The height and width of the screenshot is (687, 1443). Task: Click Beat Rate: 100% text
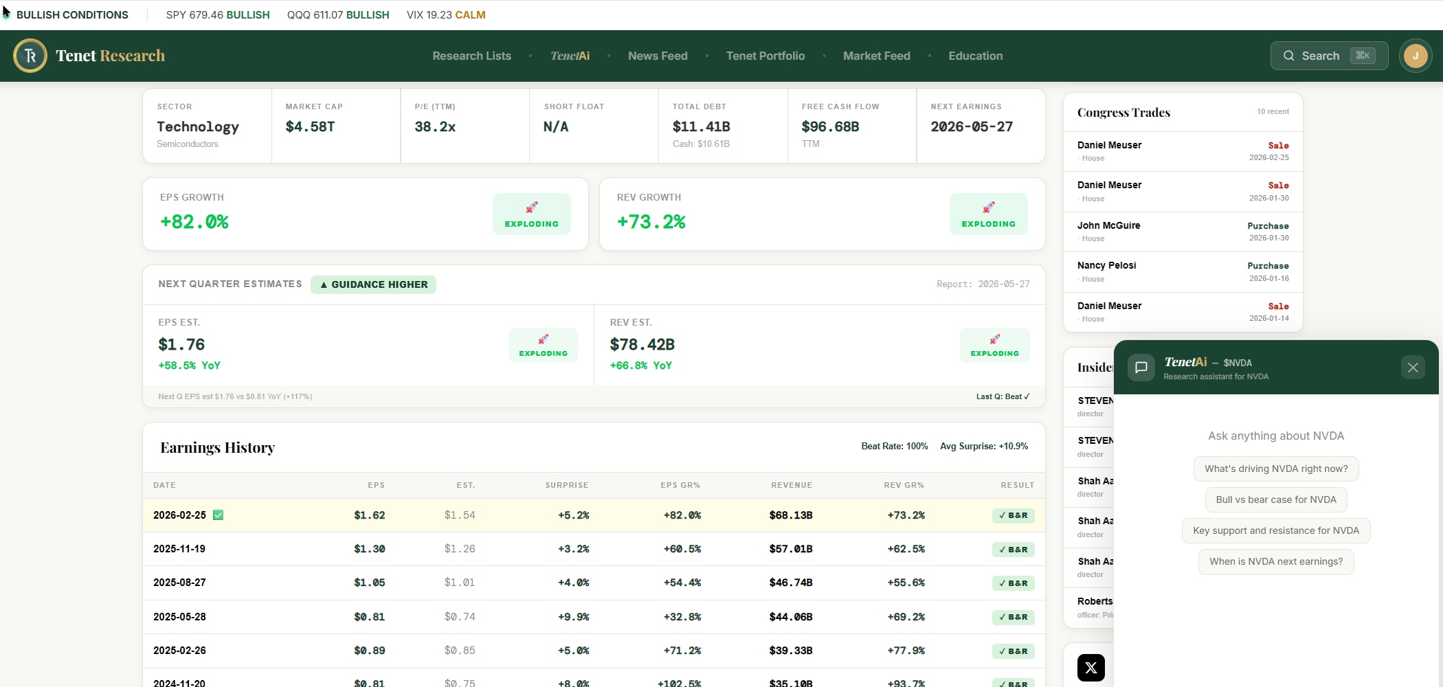pos(895,447)
